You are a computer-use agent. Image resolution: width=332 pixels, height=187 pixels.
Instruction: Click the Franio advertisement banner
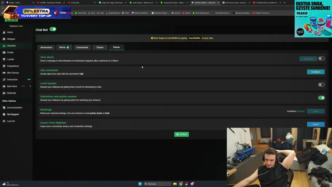[313, 19]
